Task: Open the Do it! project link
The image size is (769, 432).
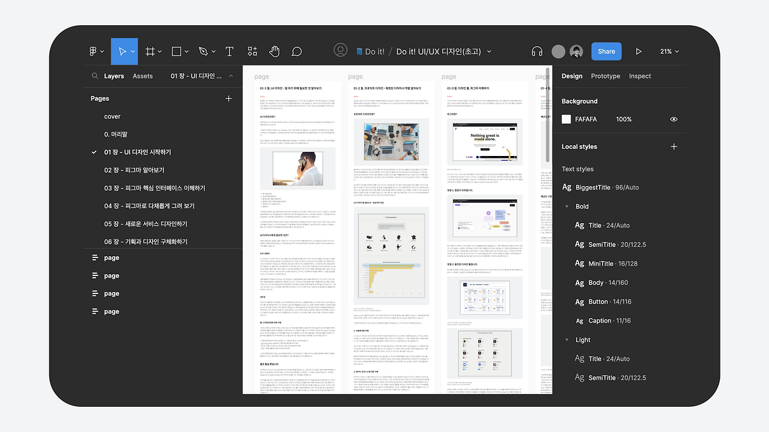Action: tap(375, 52)
